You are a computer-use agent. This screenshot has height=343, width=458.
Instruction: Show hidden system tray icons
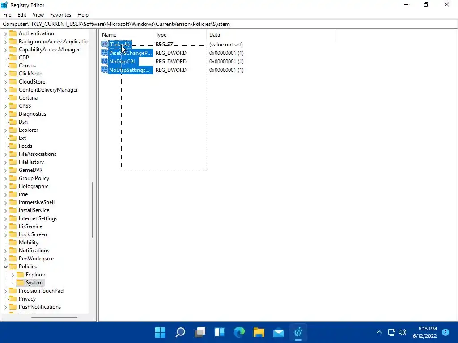pos(379,332)
